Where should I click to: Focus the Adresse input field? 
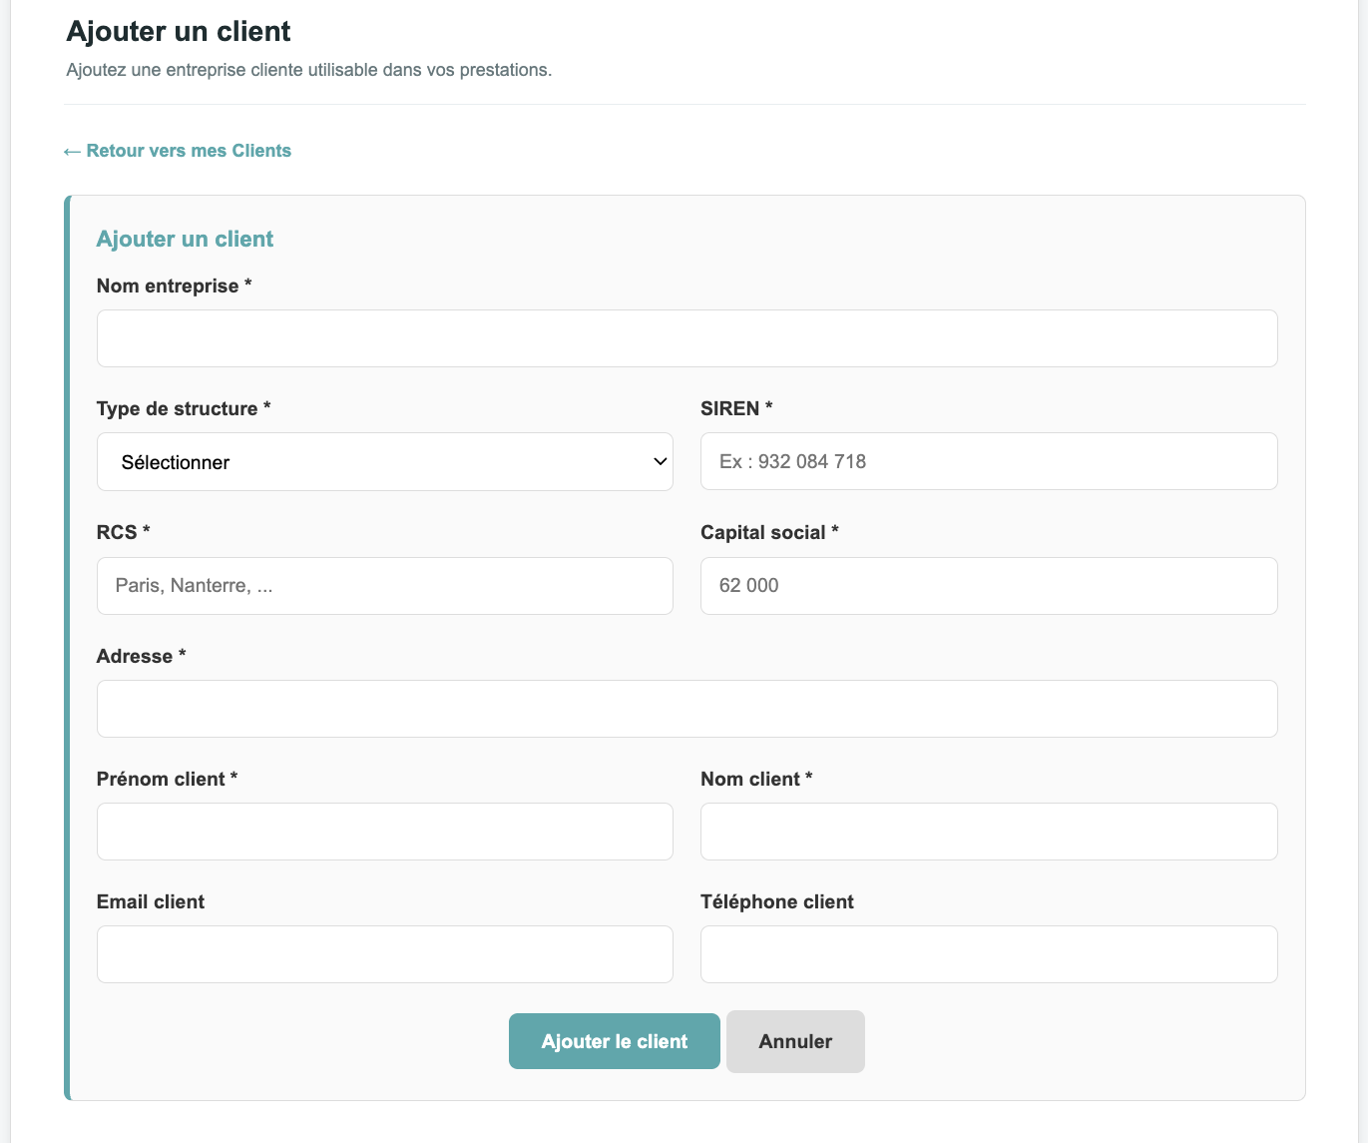click(x=686, y=709)
